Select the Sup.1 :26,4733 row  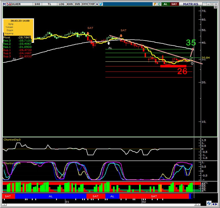pyautogui.click(x=17, y=50)
